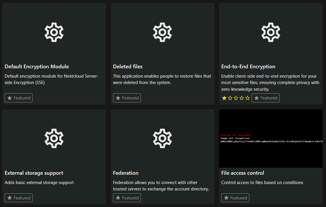326x207 pixels.
Task: Click Featured badge on Deleted files card
Action: pos(127,98)
